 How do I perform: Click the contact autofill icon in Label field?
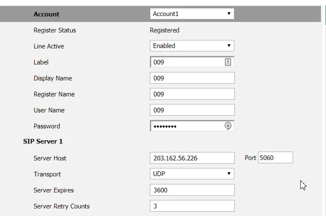[228, 62]
